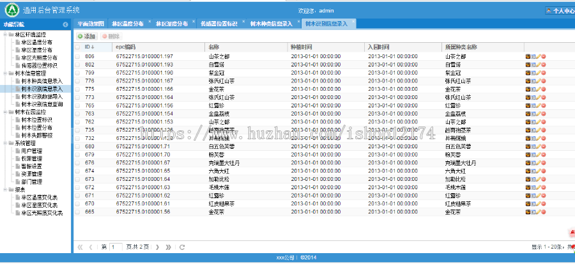
Task: Click the pencil edit icon in row 680
Action: tap(539, 146)
